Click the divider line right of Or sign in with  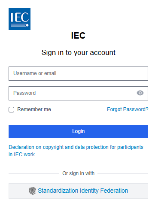[x=123, y=174]
